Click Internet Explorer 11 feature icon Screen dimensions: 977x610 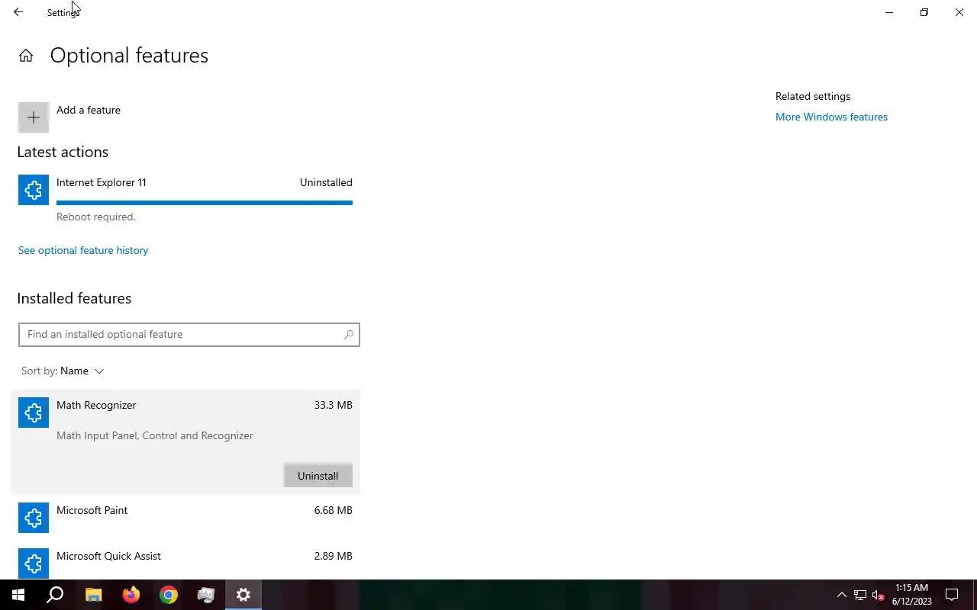pos(34,190)
